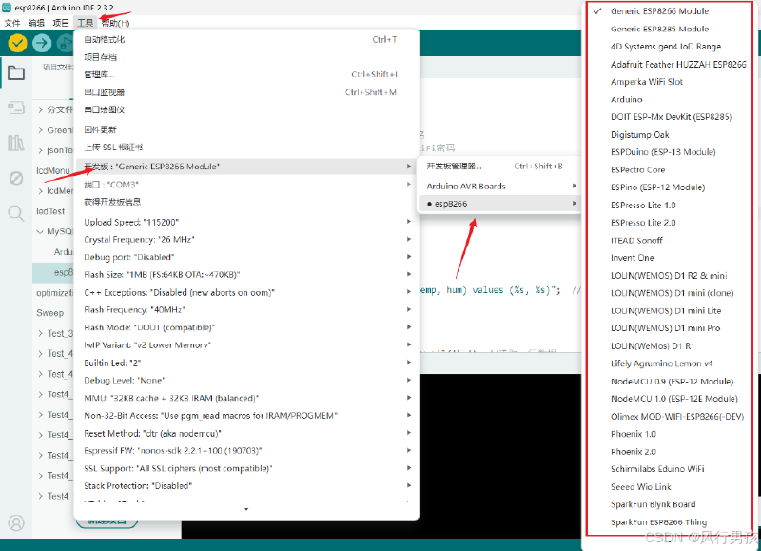This screenshot has height=551, width=761.
Task: Click the 固件更新 menu entry
Action: coord(246,129)
